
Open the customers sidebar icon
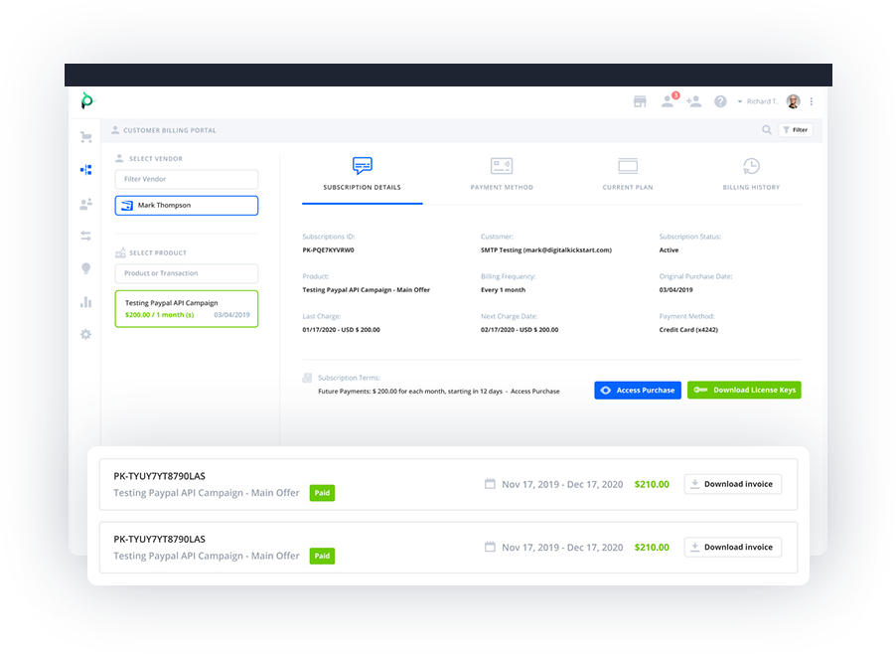coord(86,204)
